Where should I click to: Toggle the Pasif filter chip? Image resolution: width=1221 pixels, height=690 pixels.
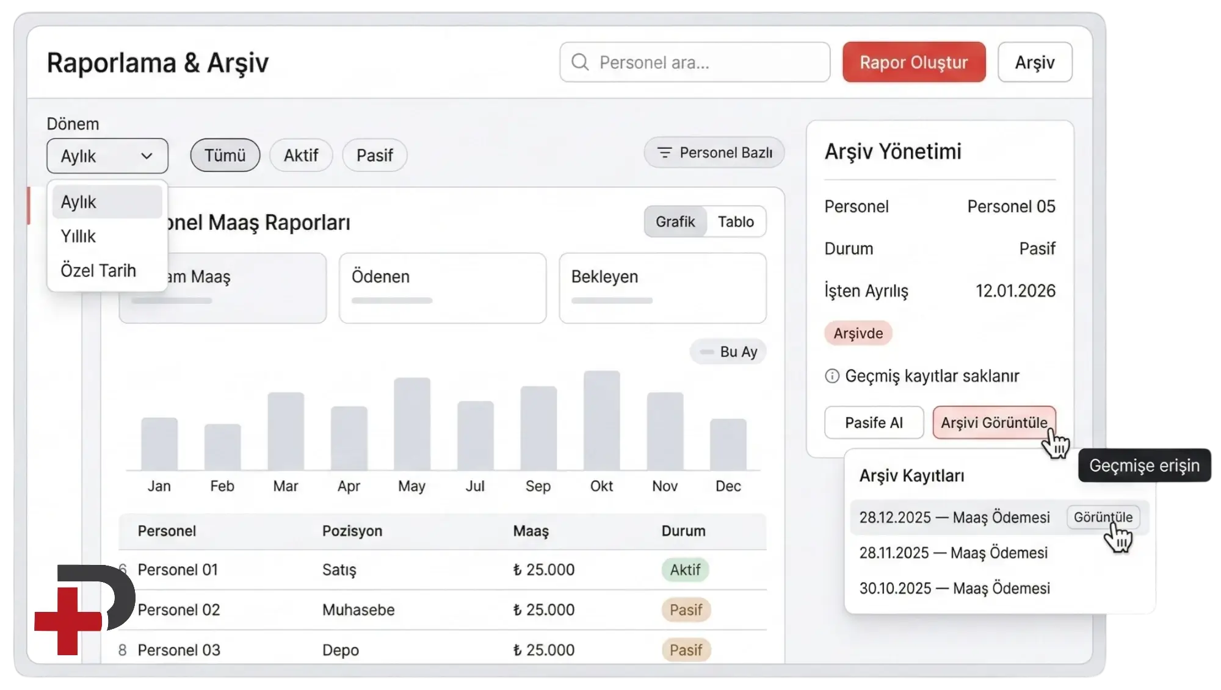click(x=374, y=156)
